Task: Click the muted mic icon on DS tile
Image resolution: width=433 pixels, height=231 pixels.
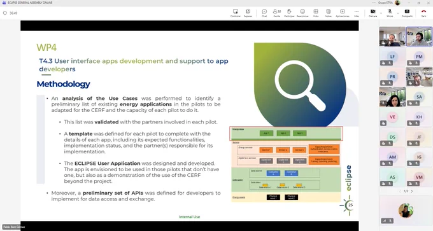Action: point(390,143)
